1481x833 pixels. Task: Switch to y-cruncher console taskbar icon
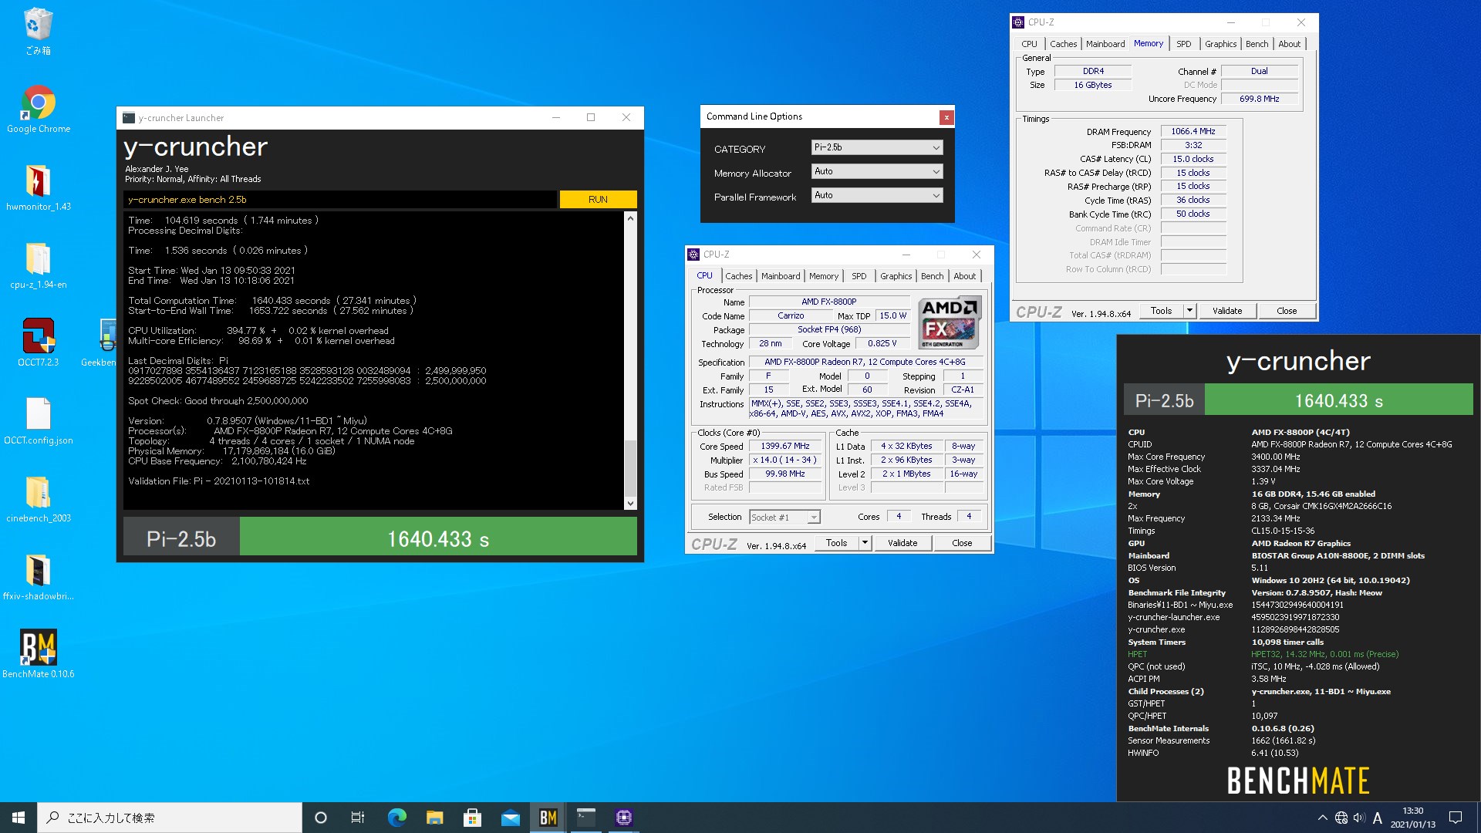[586, 818]
